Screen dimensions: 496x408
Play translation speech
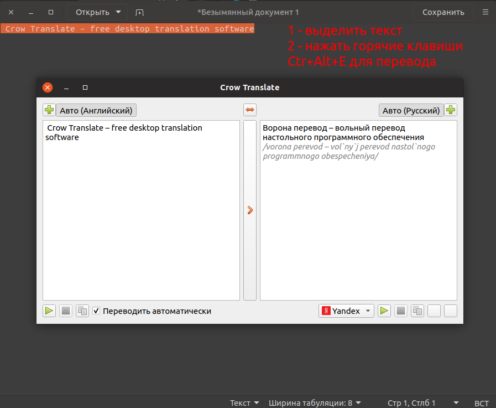384,311
